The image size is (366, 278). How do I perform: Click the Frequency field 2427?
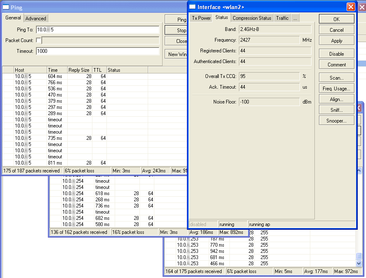click(269, 40)
